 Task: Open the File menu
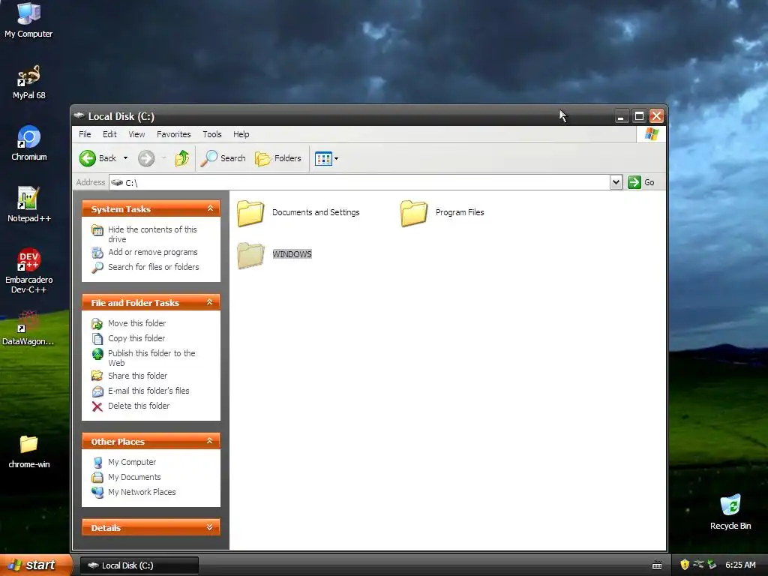(x=85, y=134)
